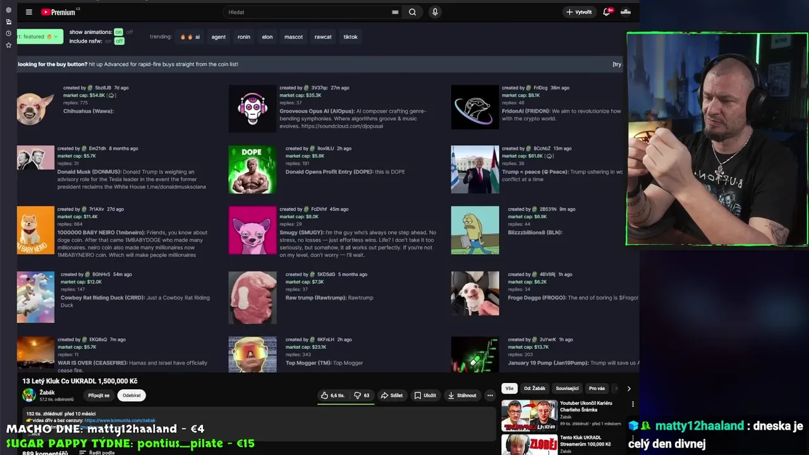
Task: Open the on-screen keyboard in search bar
Action: (395, 12)
